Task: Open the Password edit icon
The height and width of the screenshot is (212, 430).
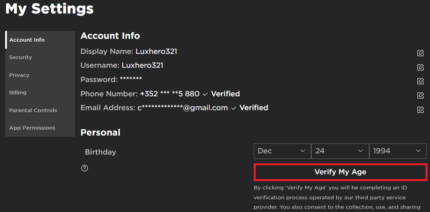Action: [x=420, y=81]
